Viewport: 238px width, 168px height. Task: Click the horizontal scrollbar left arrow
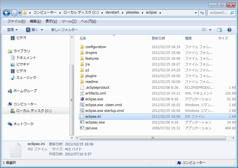click(77, 138)
